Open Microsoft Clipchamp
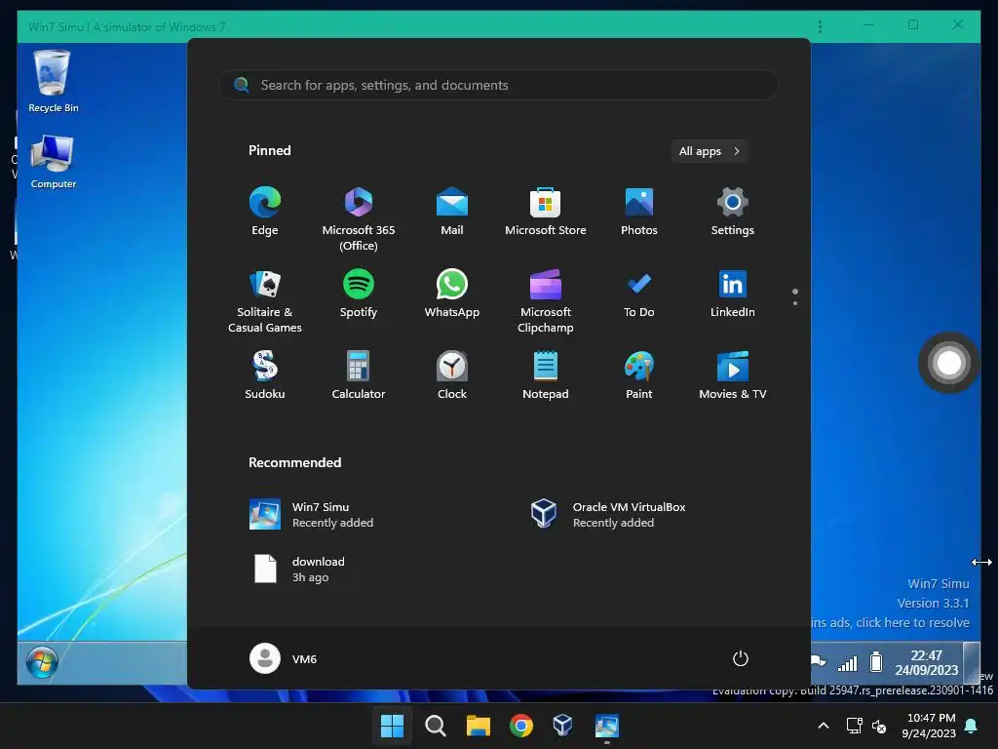 pyautogui.click(x=546, y=300)
